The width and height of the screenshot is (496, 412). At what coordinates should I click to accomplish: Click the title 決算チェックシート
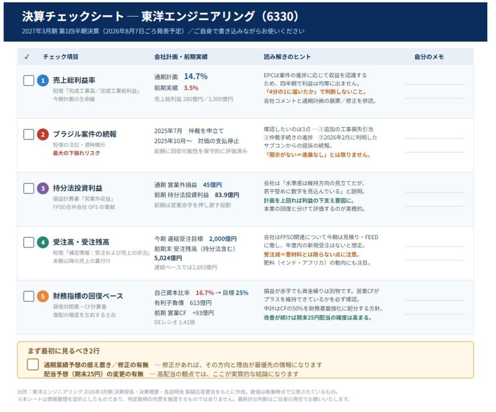pyautogui.click(x=73, y=16)
